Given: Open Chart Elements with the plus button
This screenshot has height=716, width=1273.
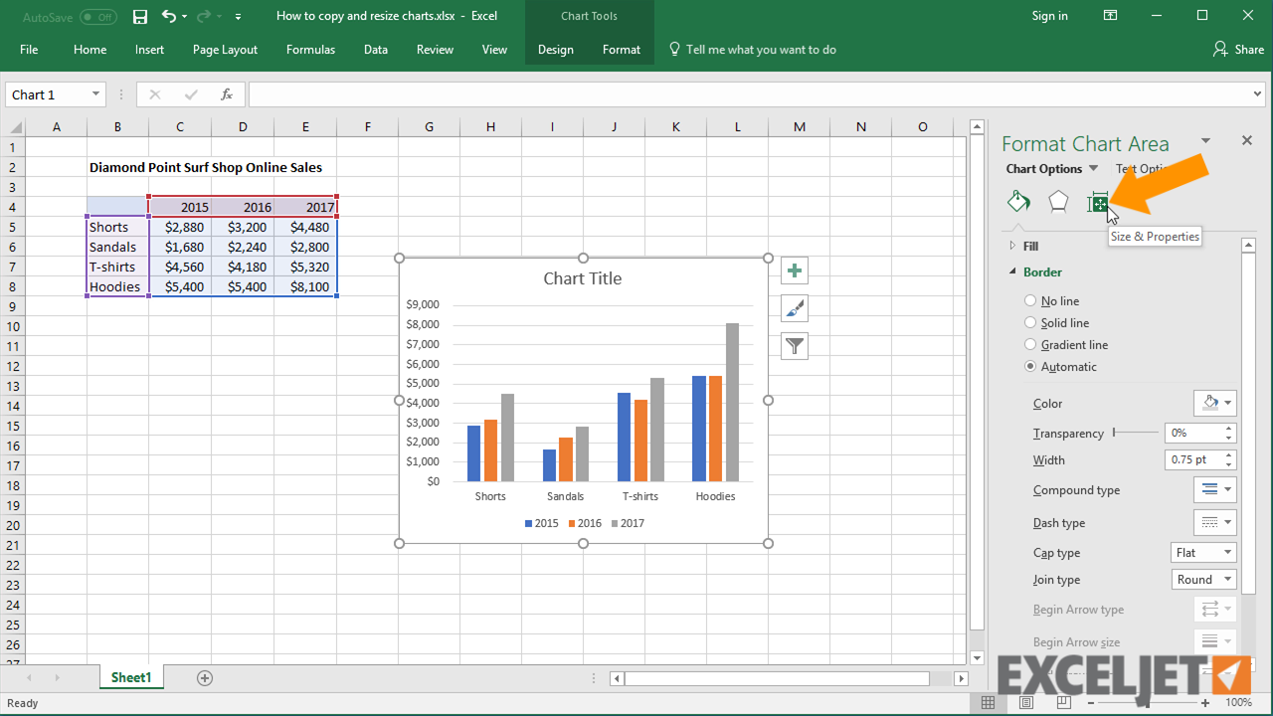Looking at the screenshot, I should 794,269.
